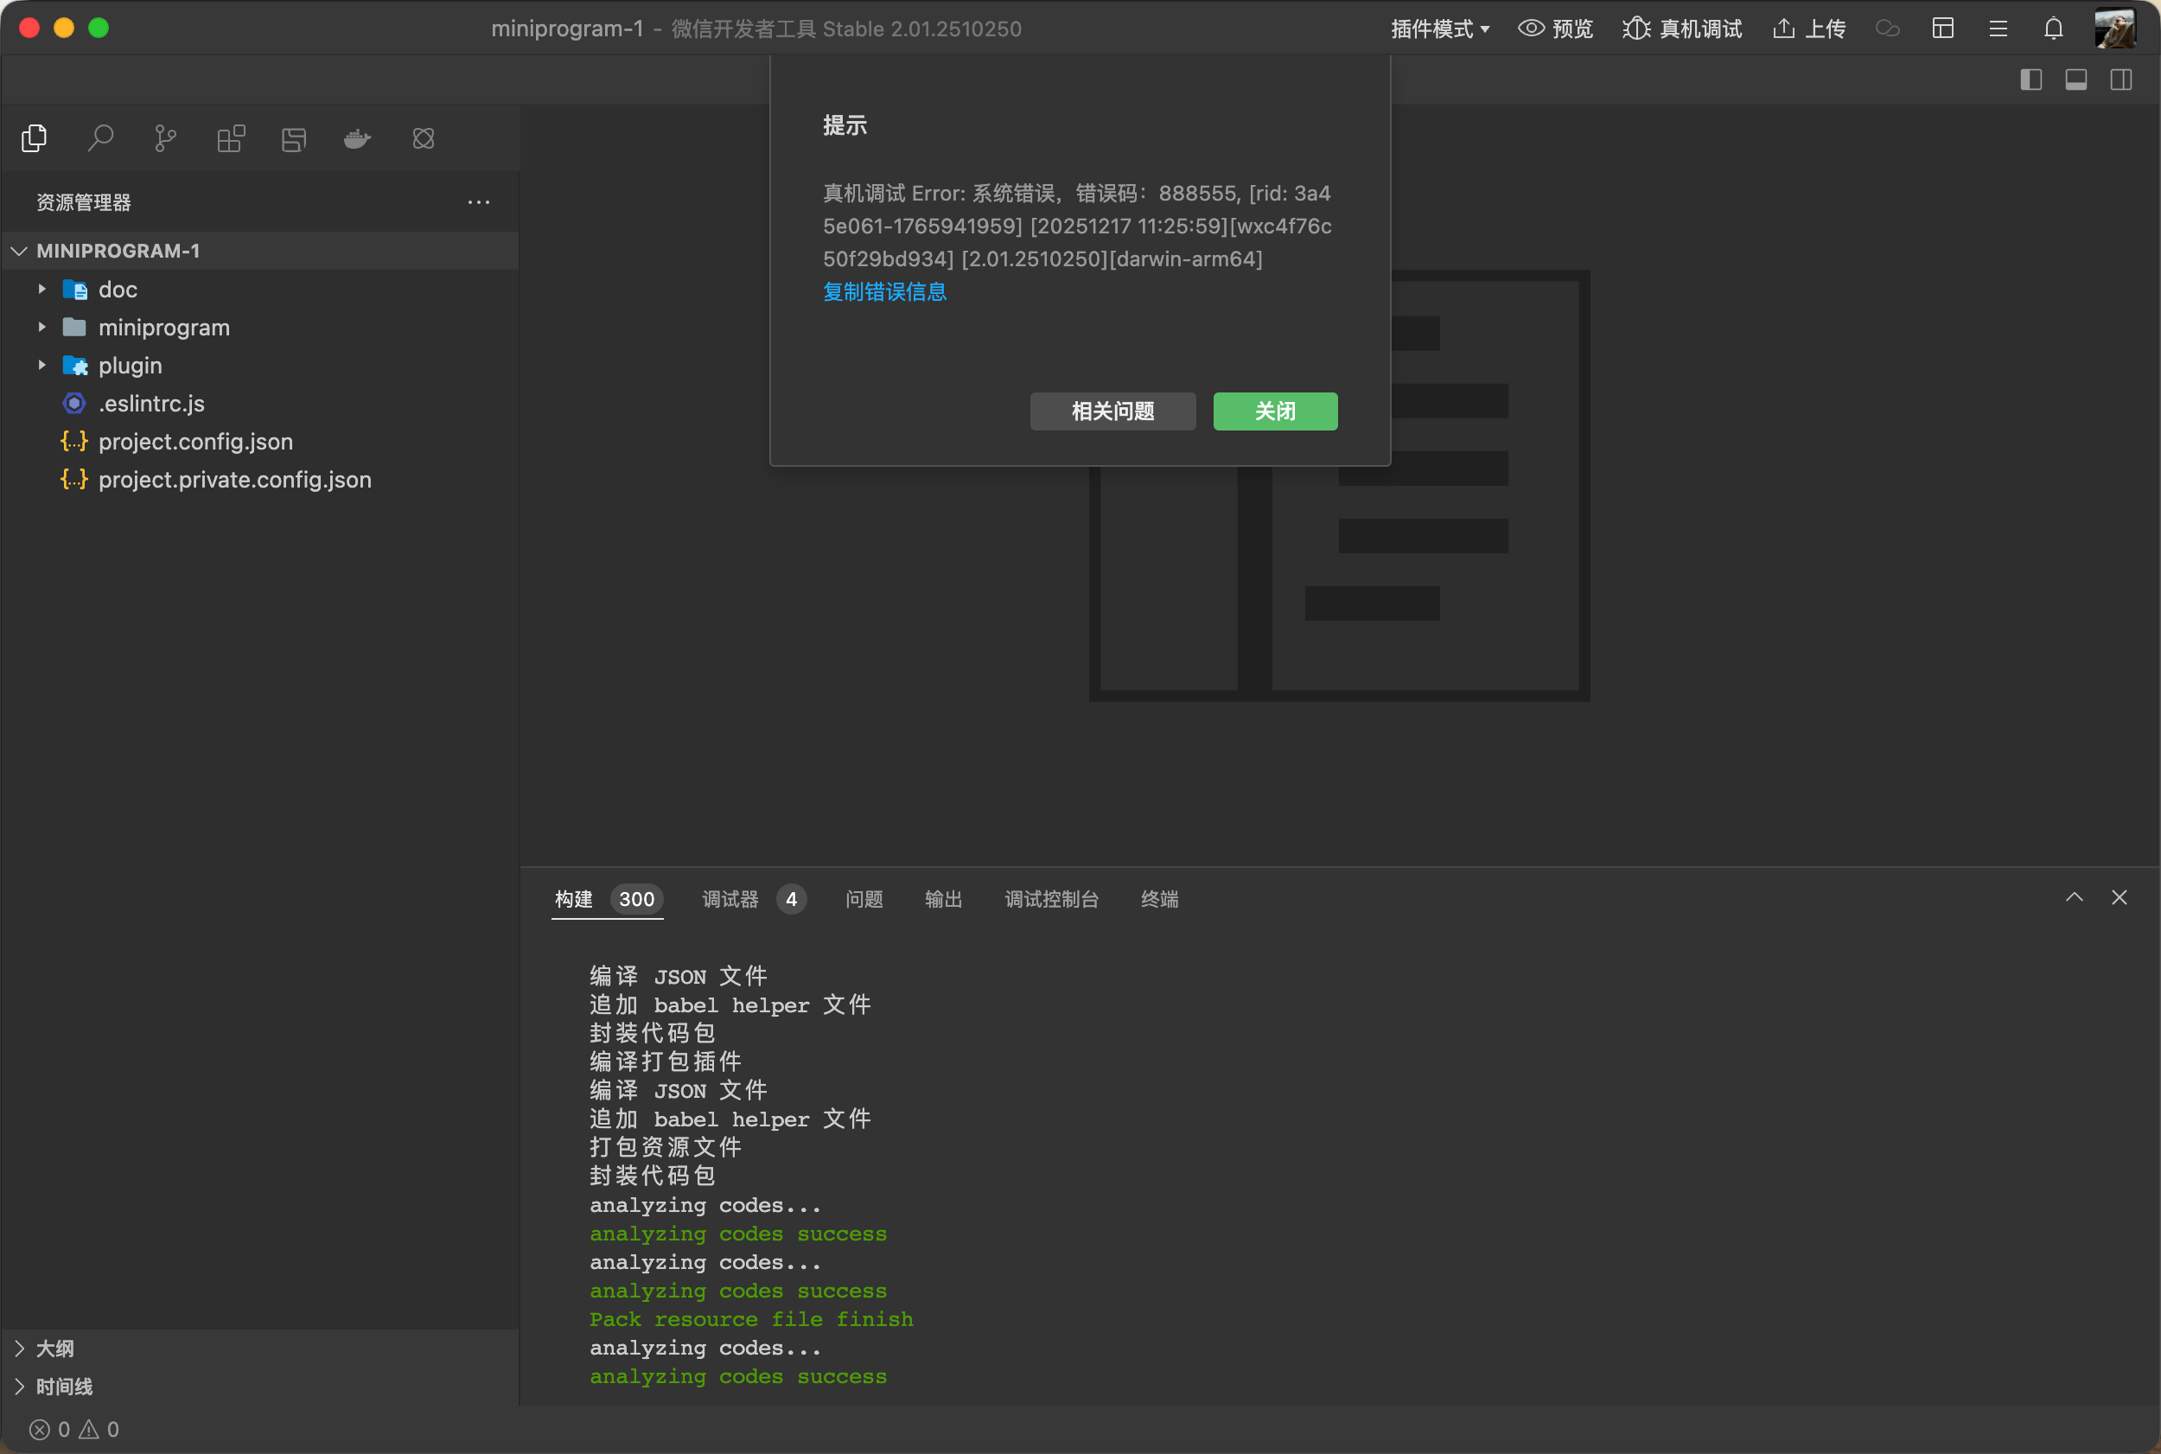
Task: Click the 真机调试 bug icon button
Action: click(x=1682, y=29)
